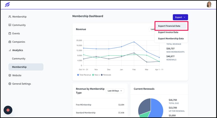Open the user profile avatar
This screenshot has height=118, width=217.
pos(209,4)
